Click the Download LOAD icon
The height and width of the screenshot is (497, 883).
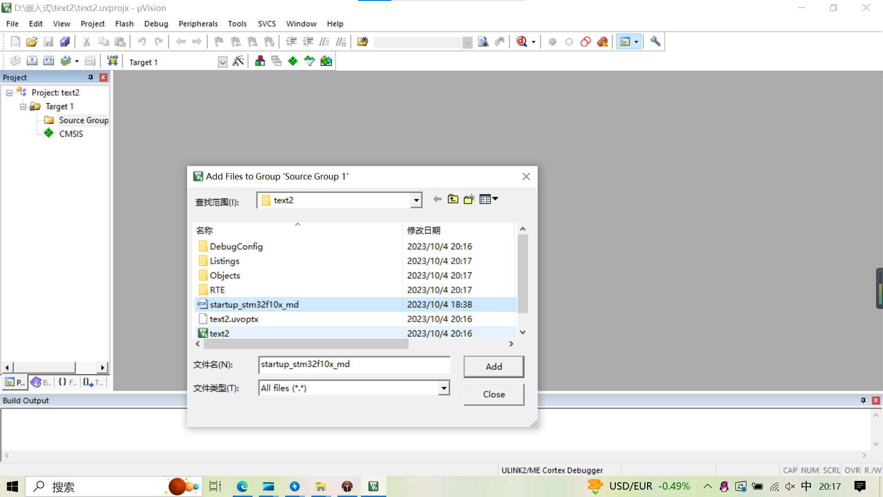(113, 61)
